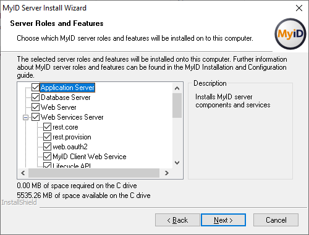Click the Back button
The height and width of the screenshot is (235, 309).
(x=177, y=220)
